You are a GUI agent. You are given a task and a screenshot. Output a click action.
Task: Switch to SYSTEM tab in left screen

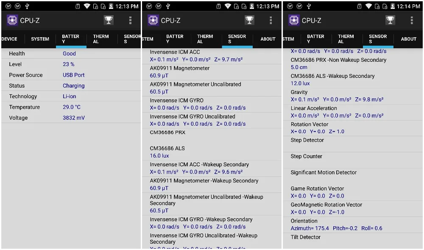tap(40, 39)
